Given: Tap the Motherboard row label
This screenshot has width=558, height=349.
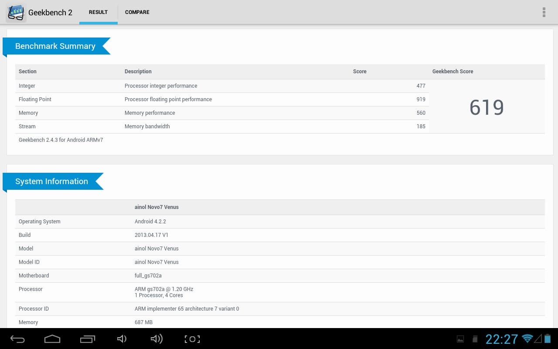Looking at the screenshot, I should [34, 276].
